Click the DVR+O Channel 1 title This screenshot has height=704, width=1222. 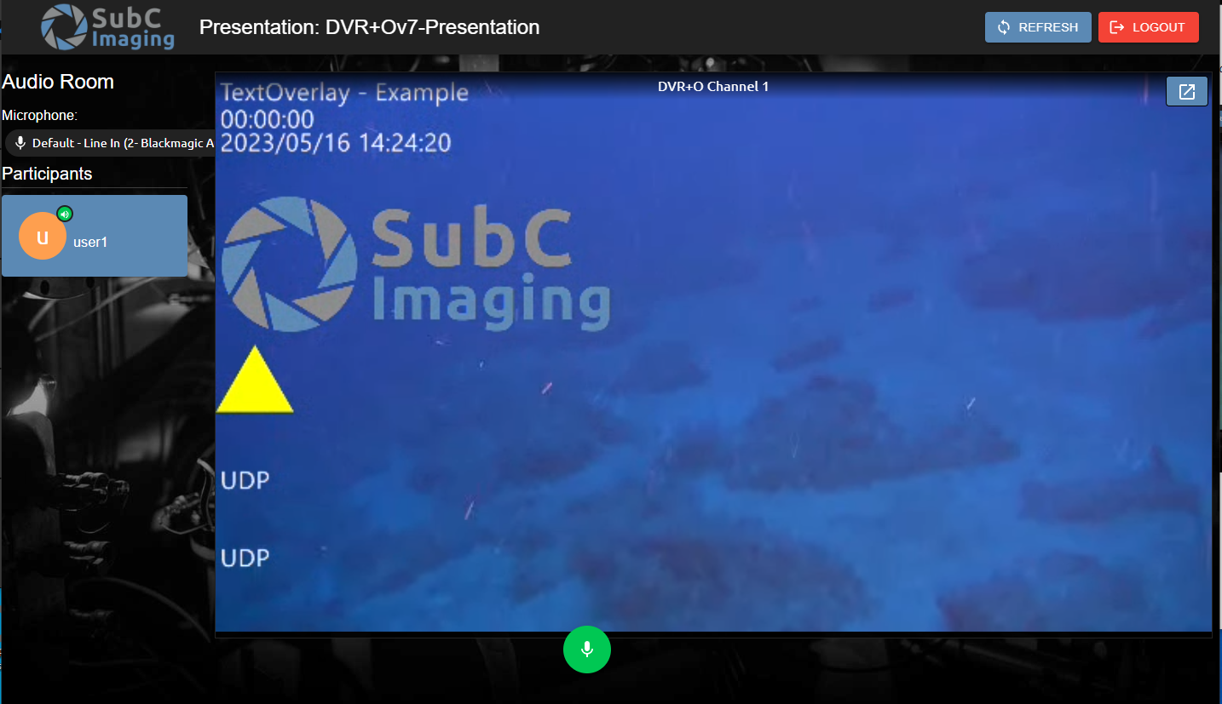[x=712, y=86]
